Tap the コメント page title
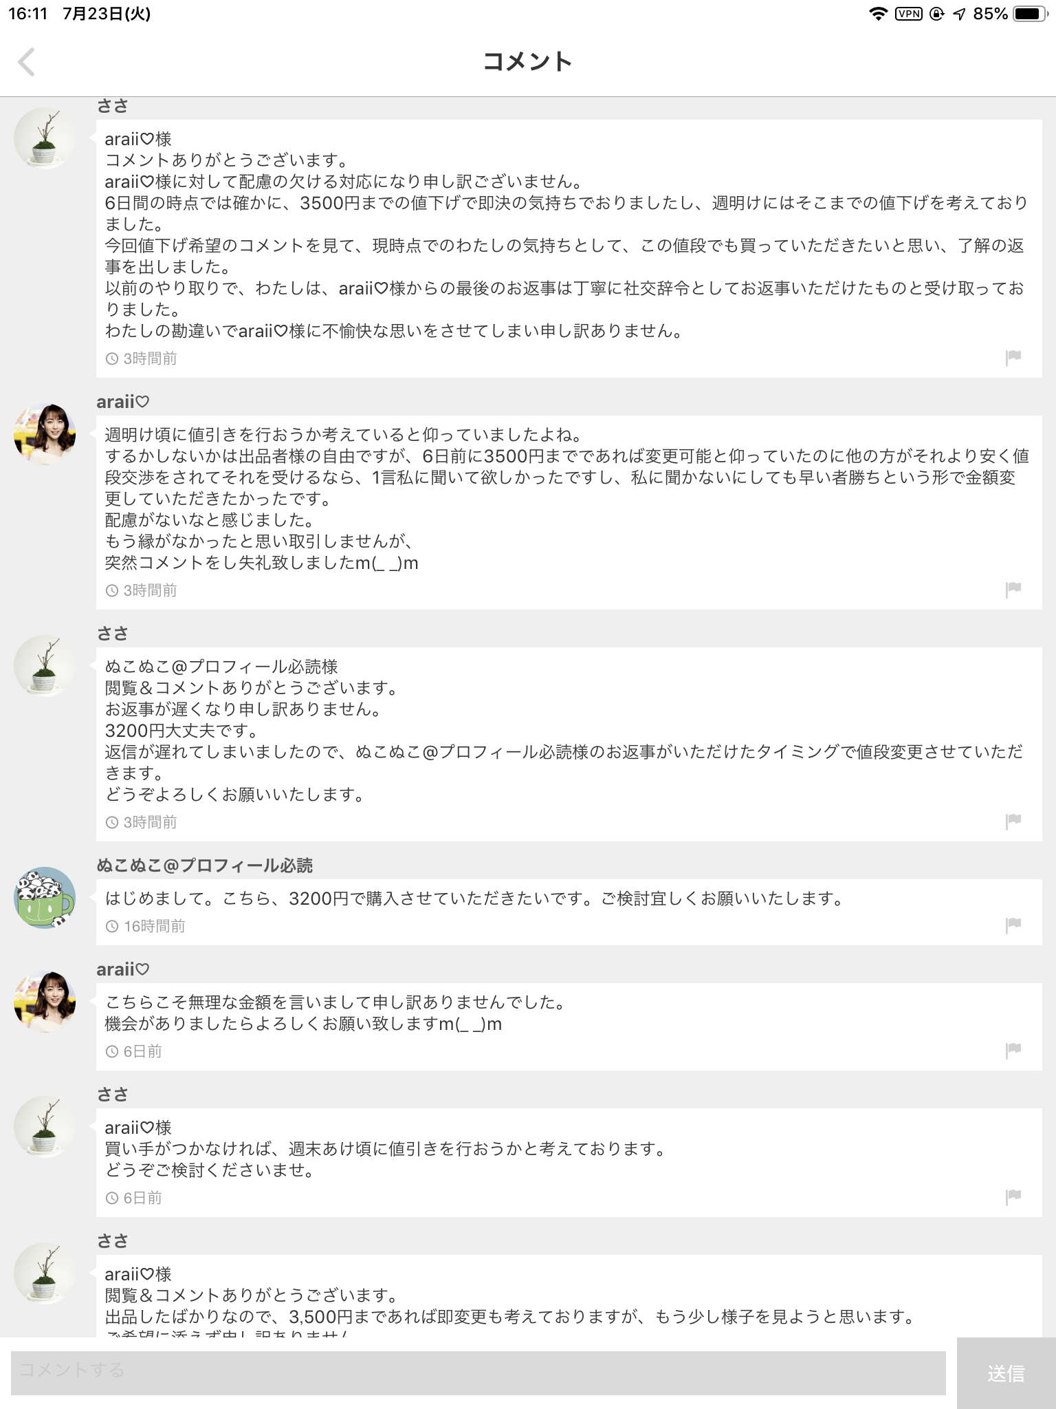The height and width of the screenshot is (1409, 1056). 527,62
